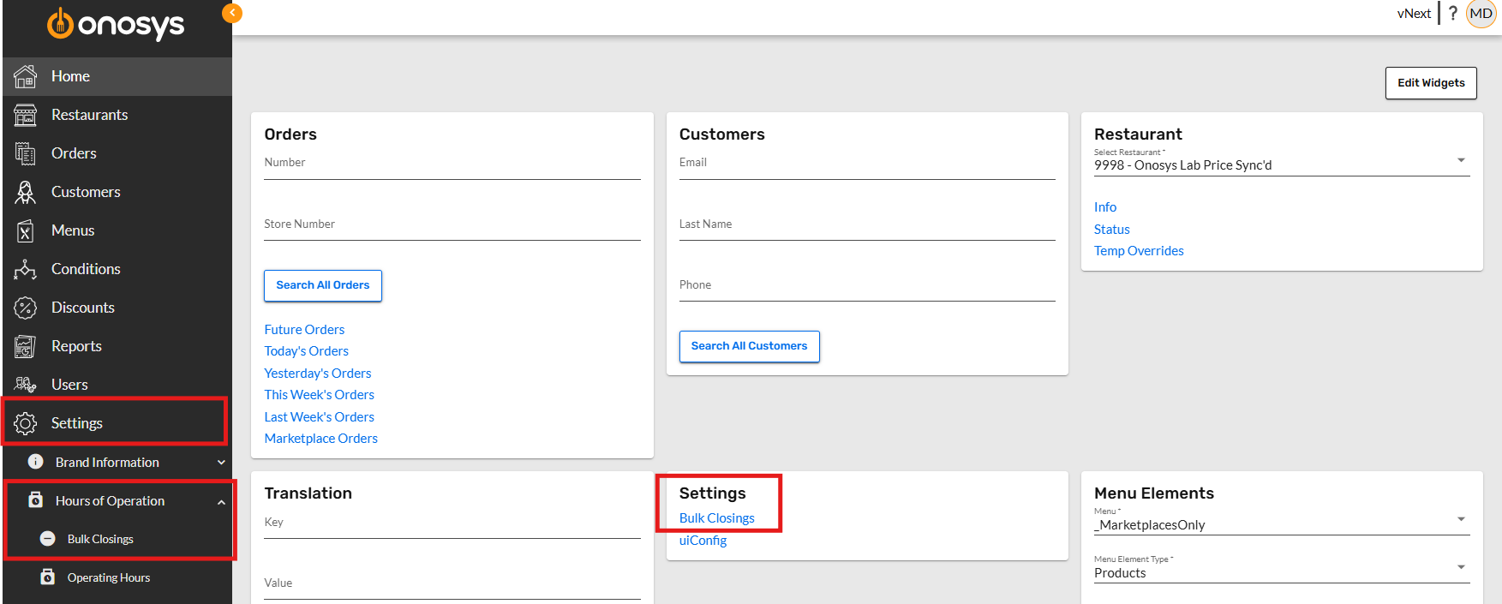
Task: Open the Future Orders link
Action: (x=304, y=330)
